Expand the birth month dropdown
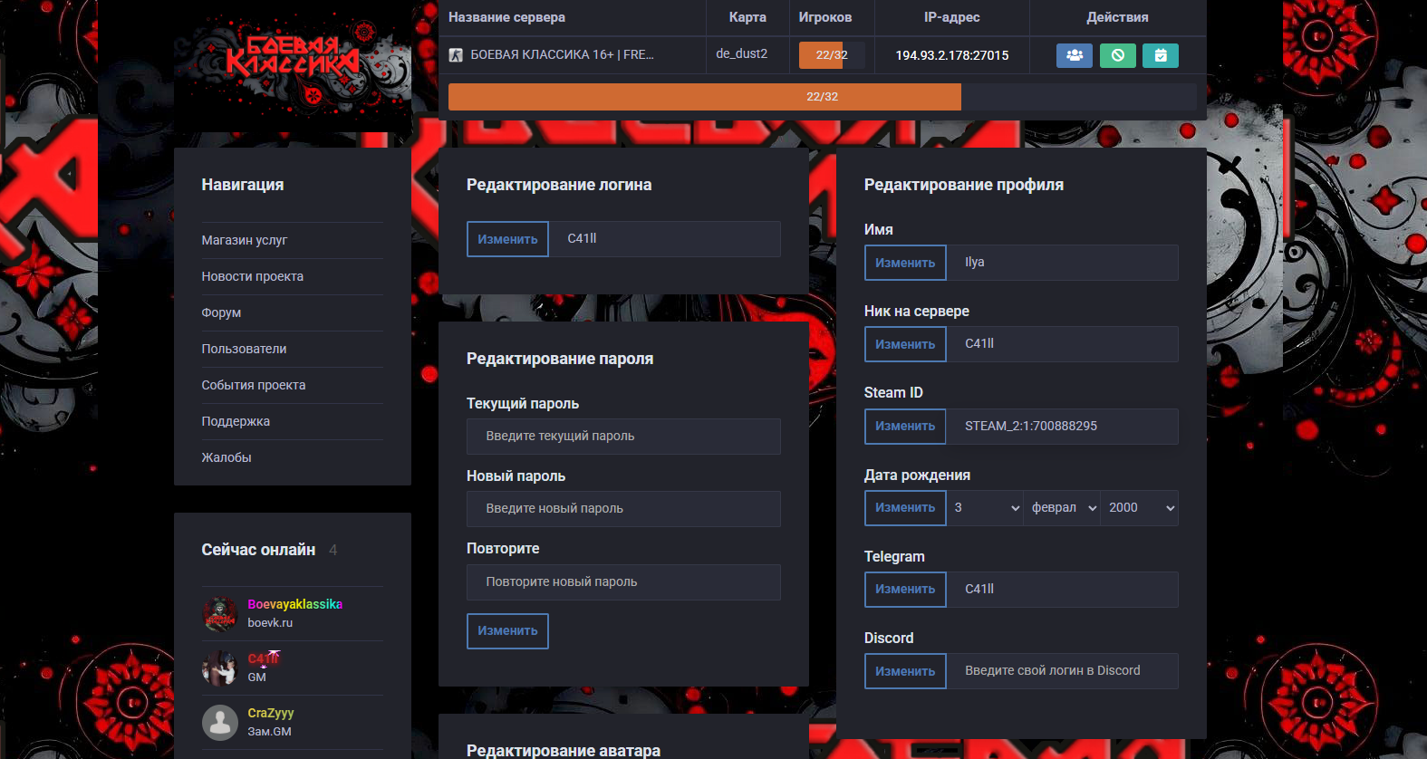1427x759 pixels. (1063, 508)
